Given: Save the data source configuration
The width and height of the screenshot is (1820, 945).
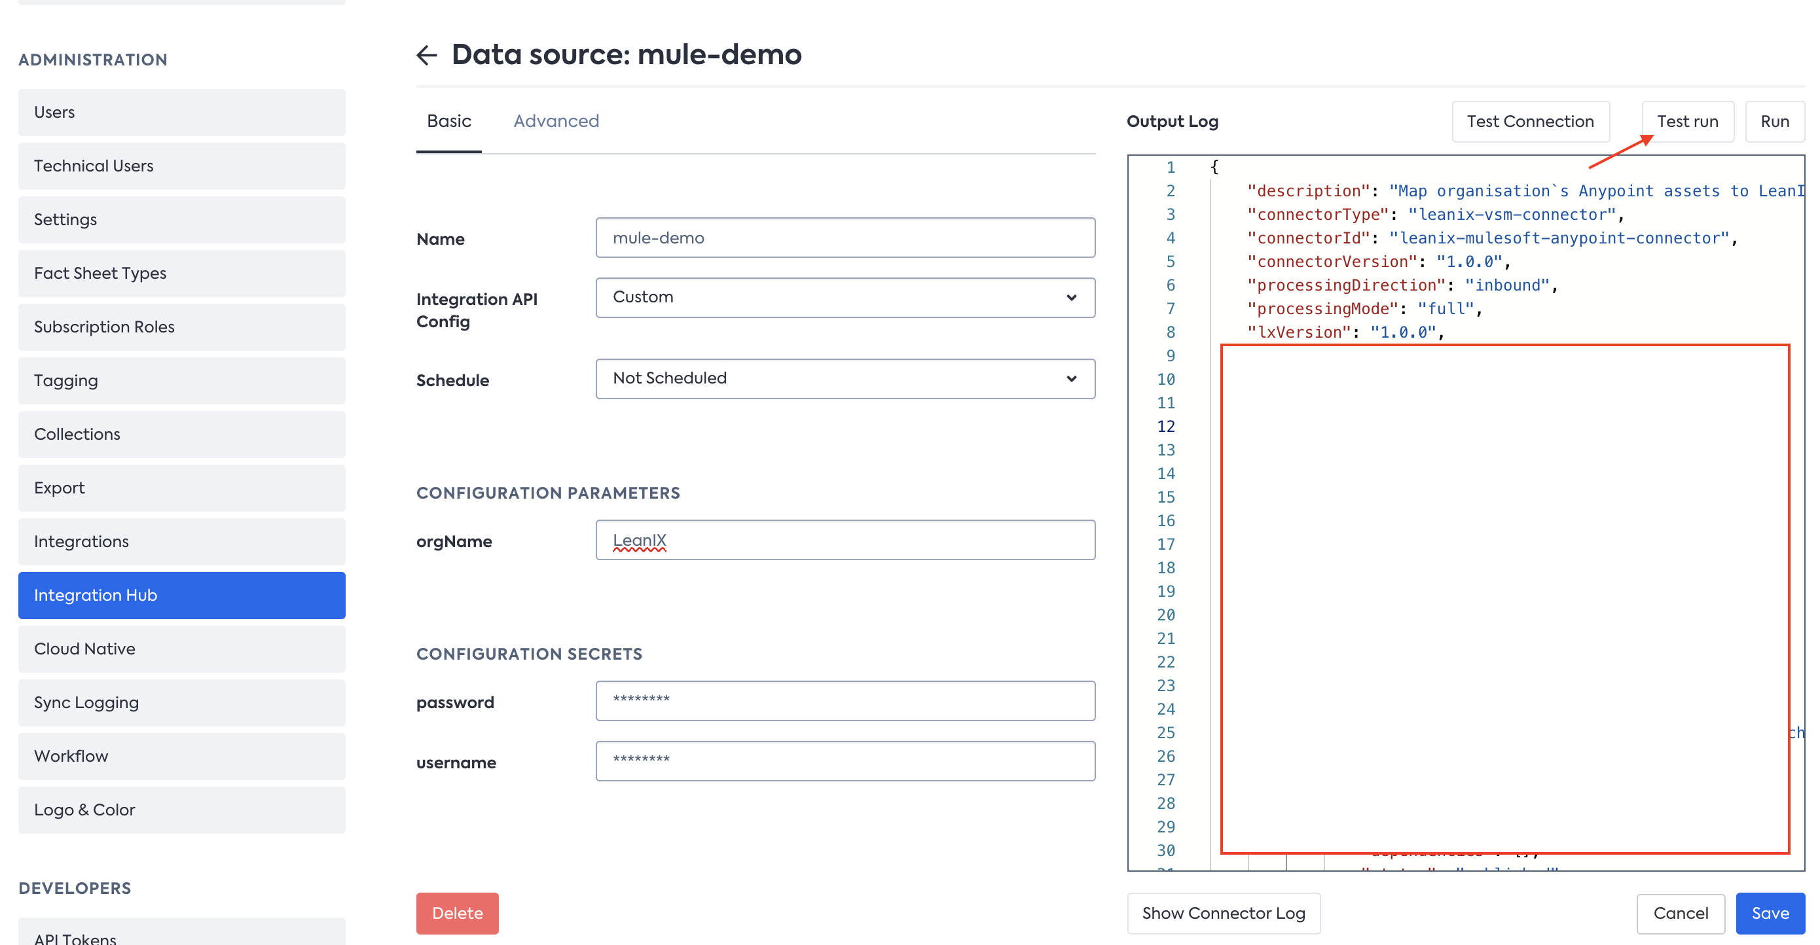Looking at the screenshot, I should click(x=1769, y=912).
